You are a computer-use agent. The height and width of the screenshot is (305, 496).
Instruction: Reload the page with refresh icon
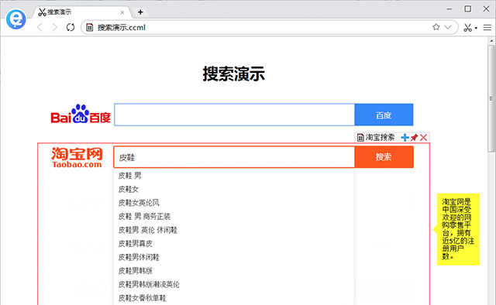pyautogui.click(x=71, y=28)
